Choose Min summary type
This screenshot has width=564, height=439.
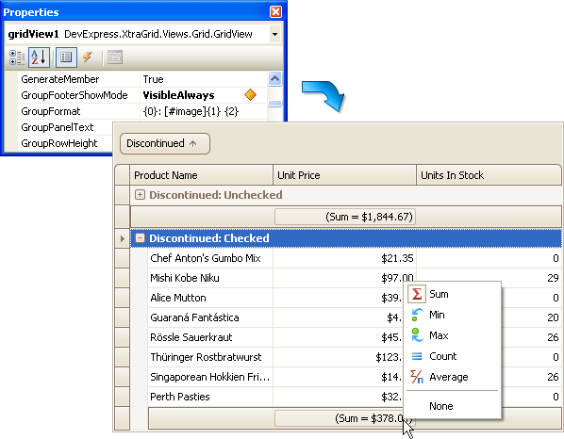[437, 315]
